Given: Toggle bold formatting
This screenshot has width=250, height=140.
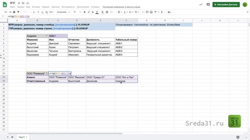Looking at the screenshot, I should [84, 12].
